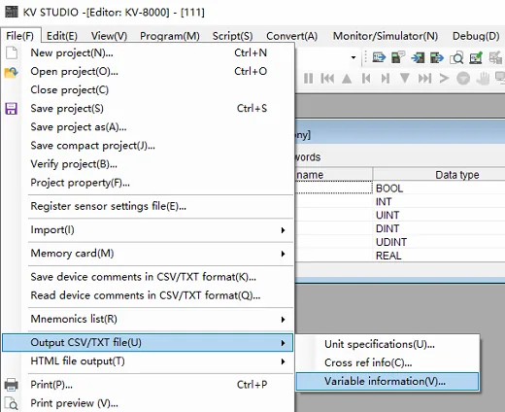The image size is (505, 412).
Task: Click the Data type column header
Action: click(x=439, y=175)
